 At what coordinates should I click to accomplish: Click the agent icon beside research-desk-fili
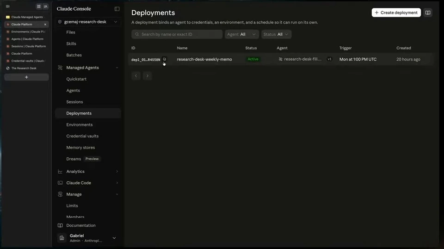pos(280,59)
